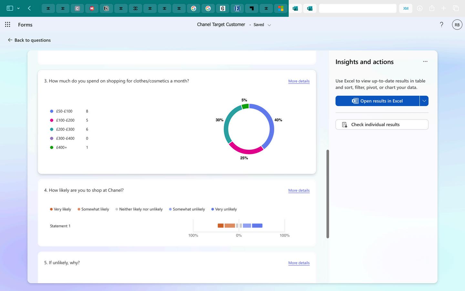Select the £400+ legend label
Image resolution: width=465 pixels, height=291 pixels.
coord(61,147)
